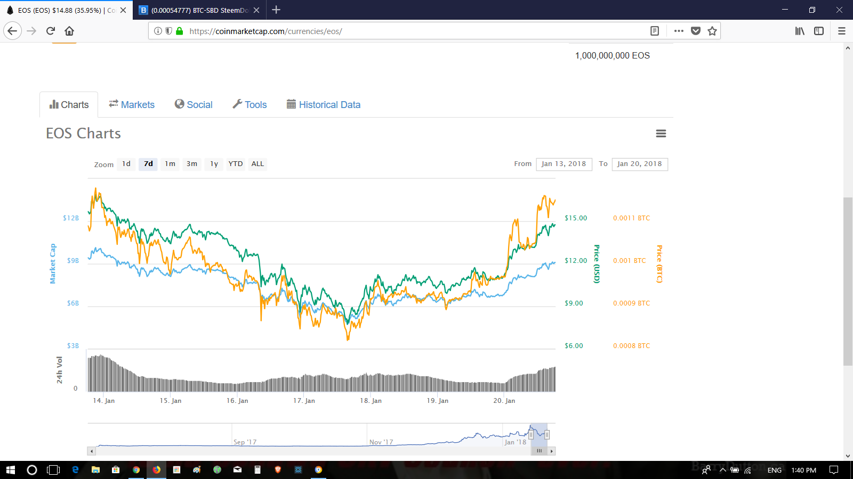This screenshot has width=853, height=479.
Task: Switch to the BTC-SBD SteemDollars tab
Action: point(199,10)
